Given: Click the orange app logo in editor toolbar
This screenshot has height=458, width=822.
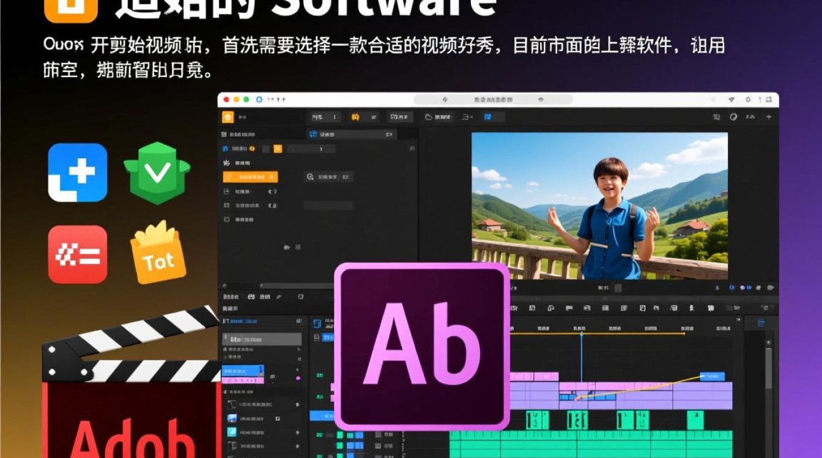Looking at the screenshot, I should [228, 117].
